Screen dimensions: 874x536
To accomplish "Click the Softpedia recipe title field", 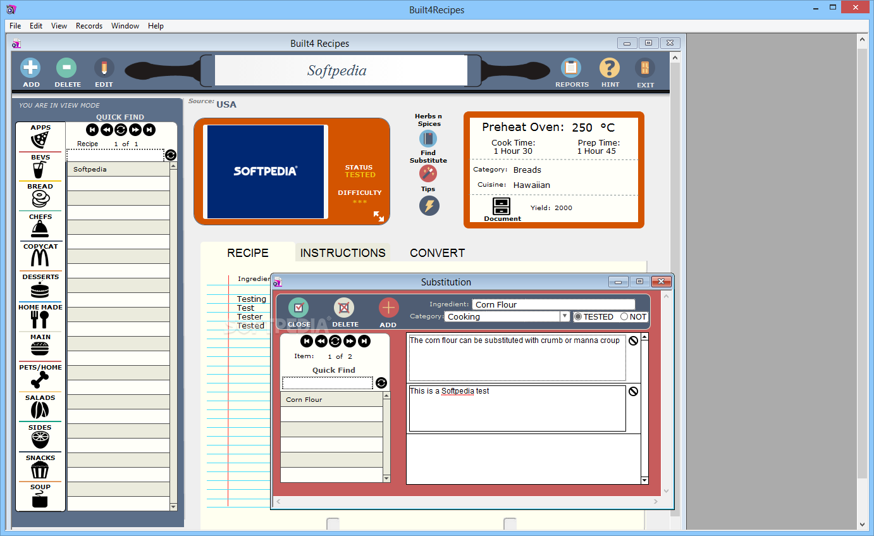I will tap(341, 70).
